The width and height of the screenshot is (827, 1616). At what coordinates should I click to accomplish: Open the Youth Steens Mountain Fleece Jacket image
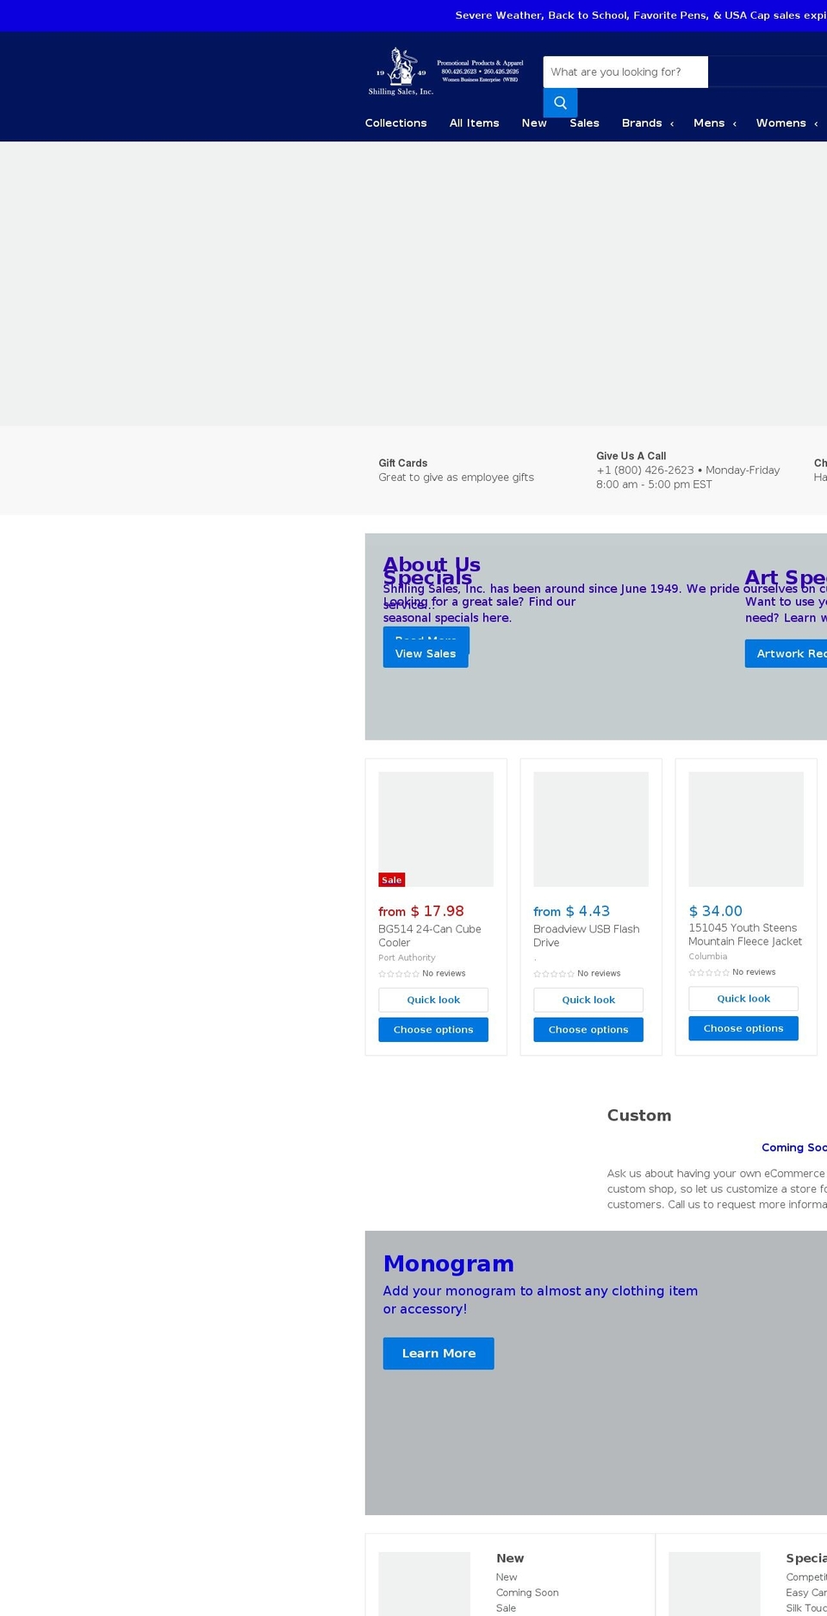coord(746,829)
